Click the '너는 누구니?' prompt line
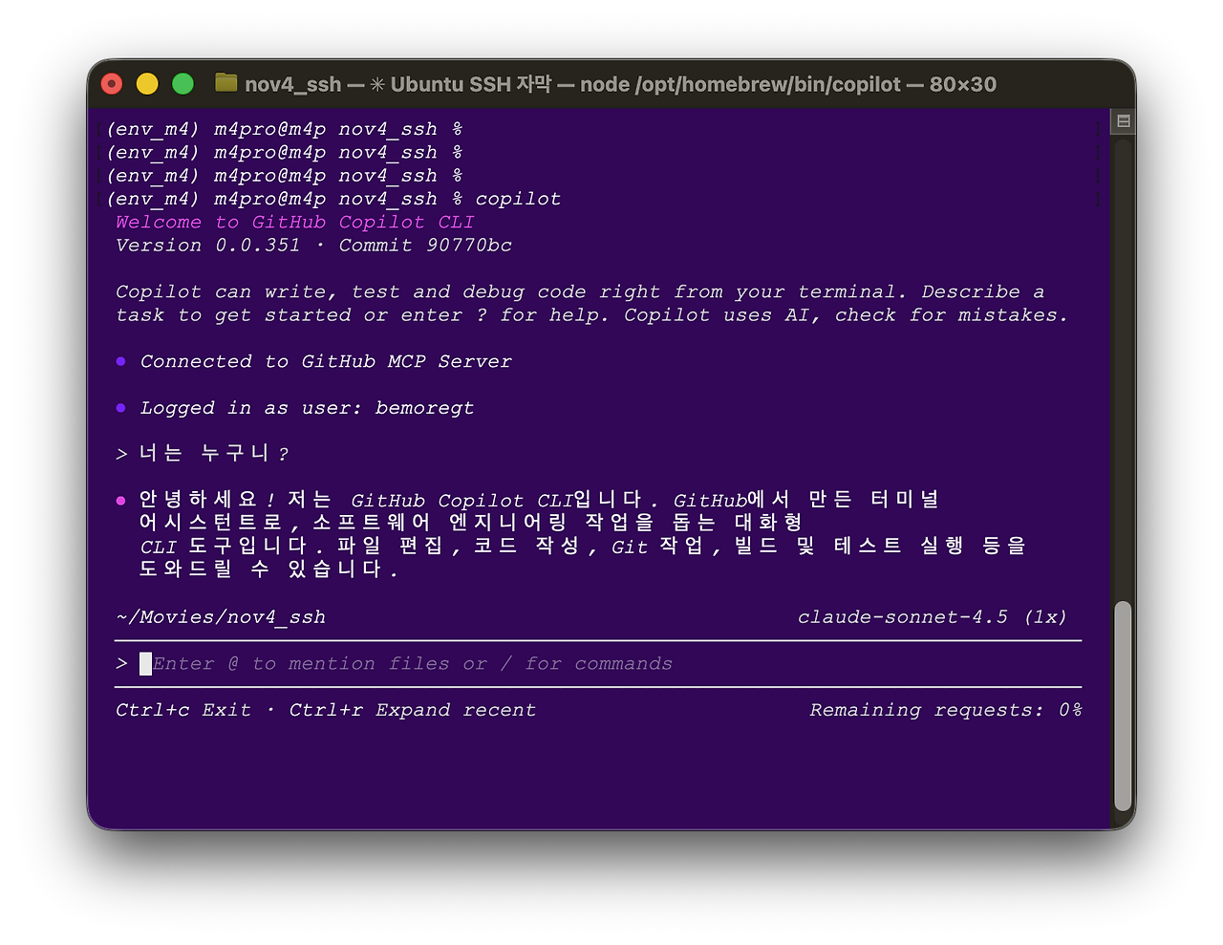 click(203, 453)
